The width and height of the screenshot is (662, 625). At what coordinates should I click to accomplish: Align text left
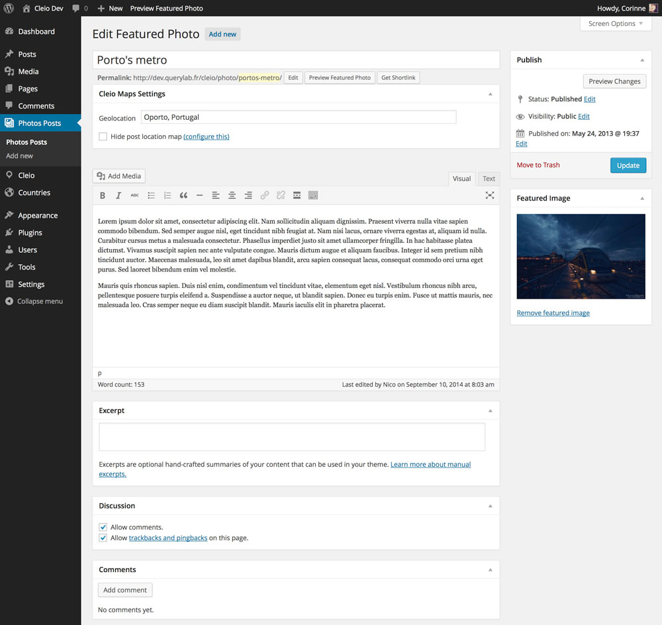point(216,195)
